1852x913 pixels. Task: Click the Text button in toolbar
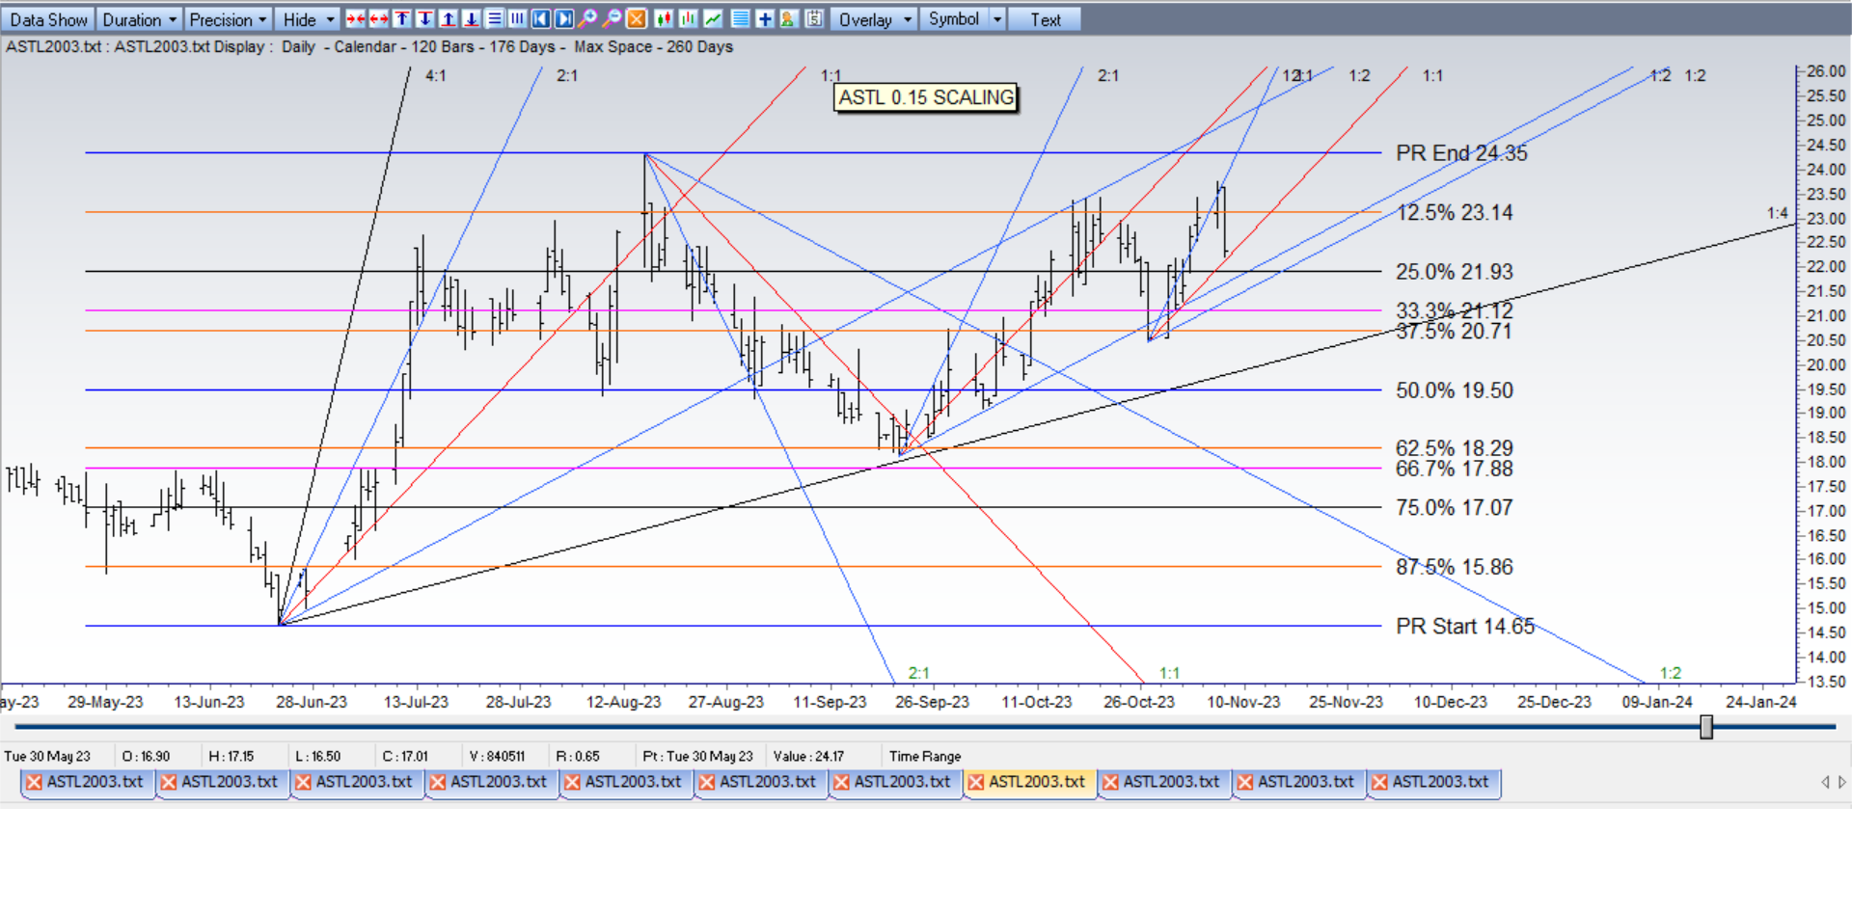point(1045,19)
